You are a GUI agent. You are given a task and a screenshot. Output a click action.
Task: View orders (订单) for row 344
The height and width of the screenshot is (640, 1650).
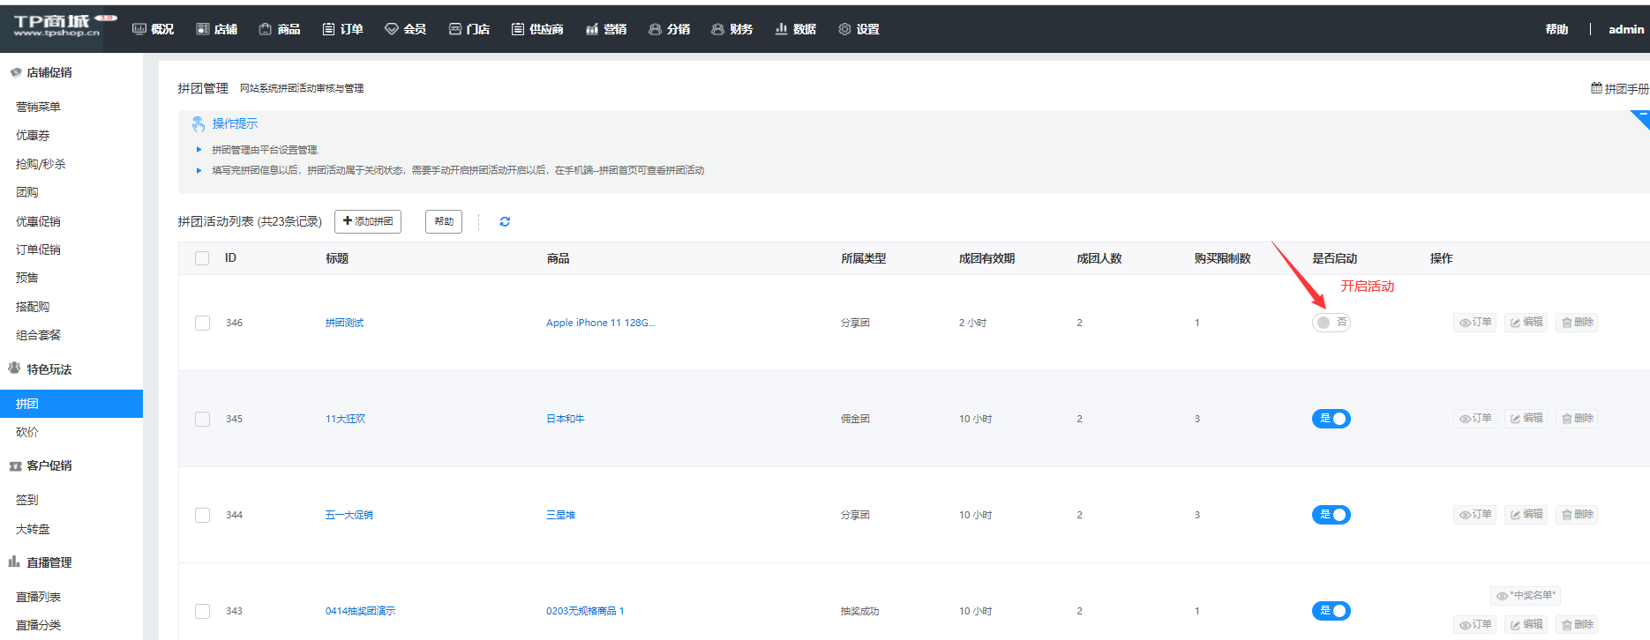[x=1474, y=515]
